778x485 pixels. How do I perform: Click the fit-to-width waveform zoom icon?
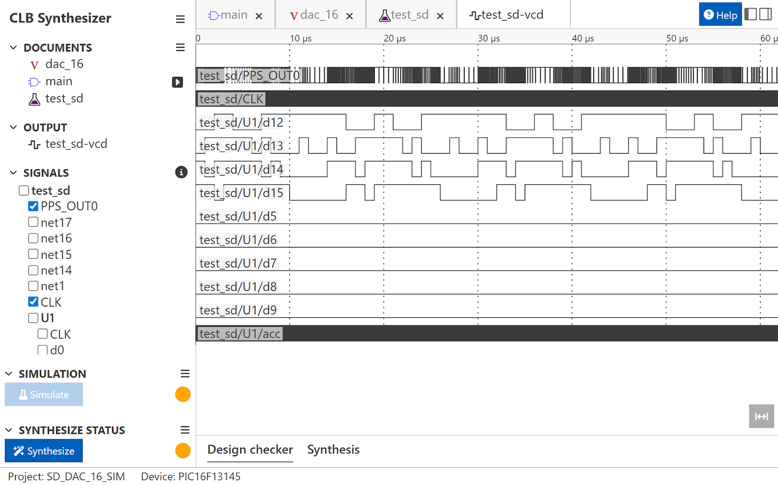pos(761,416)
